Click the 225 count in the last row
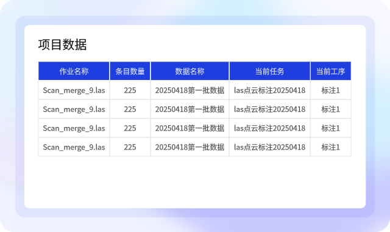This screenshot has width=390, height=232. [x=130, y=147]
